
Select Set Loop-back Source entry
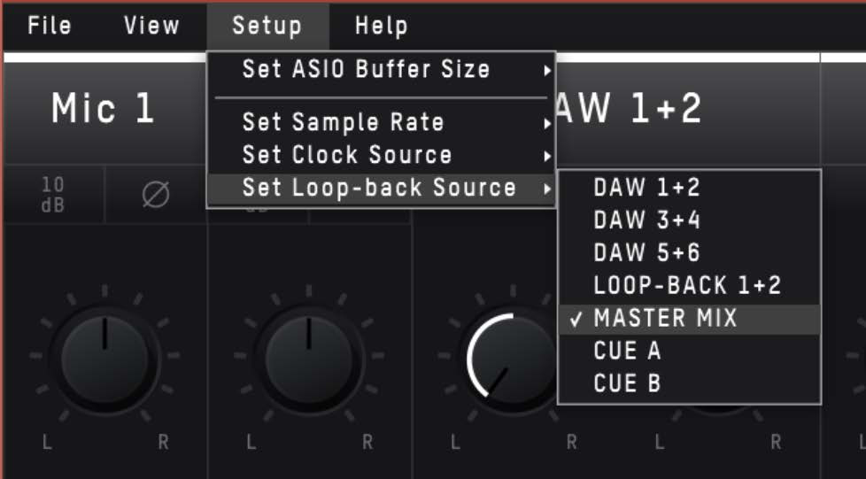click(x=381, y=189)
